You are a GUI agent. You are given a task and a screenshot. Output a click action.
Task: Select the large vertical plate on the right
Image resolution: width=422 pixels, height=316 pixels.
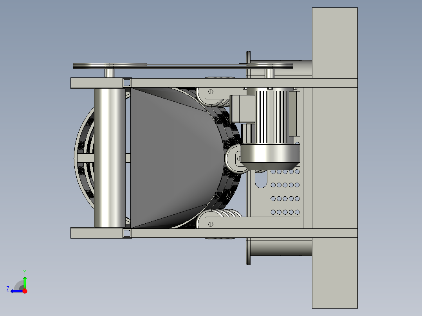[x=335, y=158]
